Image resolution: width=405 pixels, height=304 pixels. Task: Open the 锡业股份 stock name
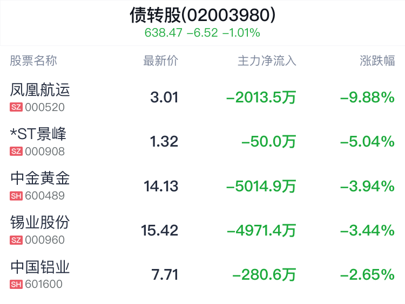pyautogui.click(x=40, y=222)
